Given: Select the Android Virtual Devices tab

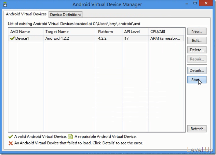Looking at the screenshot, I should [x=26, y=14].
